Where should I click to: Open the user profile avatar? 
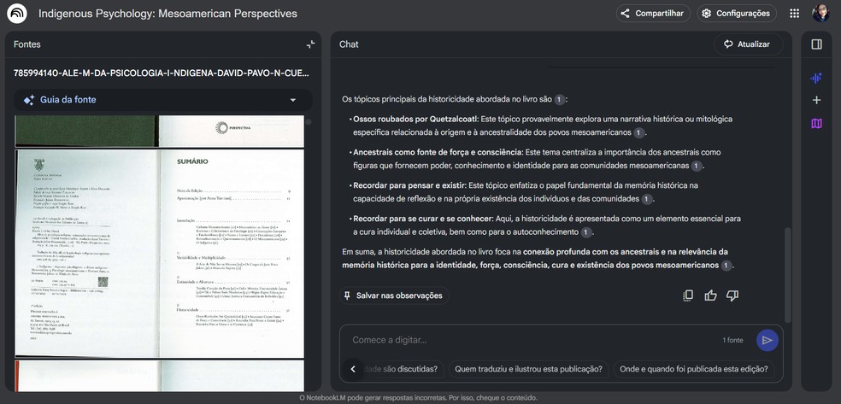tap(820, 14)
